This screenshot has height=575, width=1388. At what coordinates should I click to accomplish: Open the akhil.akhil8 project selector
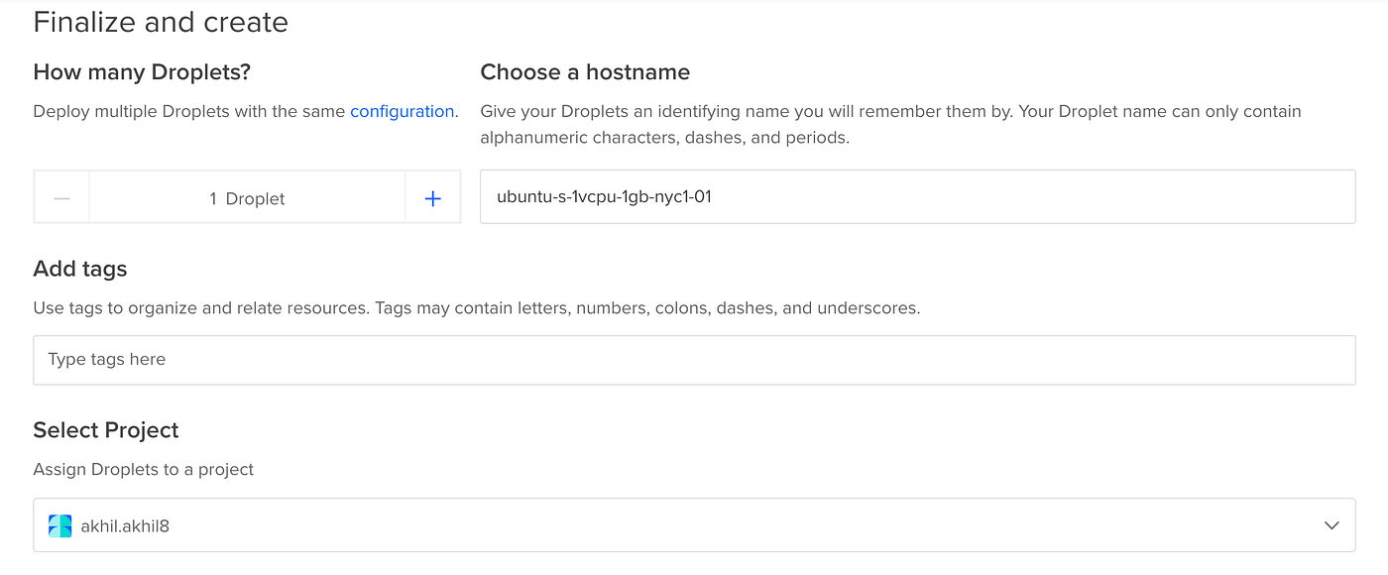pos(694,525)
